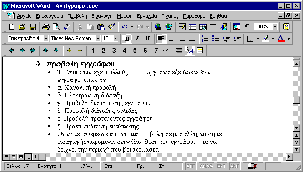Toggle show/hide paragraph marks

[x=247, y=27]
